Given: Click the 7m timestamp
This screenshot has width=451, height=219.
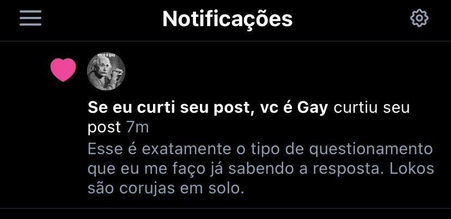Looking at the screenshot, I should (137, 128).
